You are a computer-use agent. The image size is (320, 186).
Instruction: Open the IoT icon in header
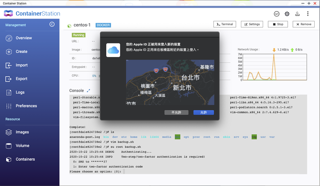coord(276,14)
